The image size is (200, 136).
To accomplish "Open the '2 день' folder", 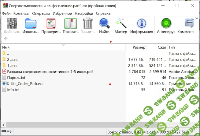I will tap(13, 60).
